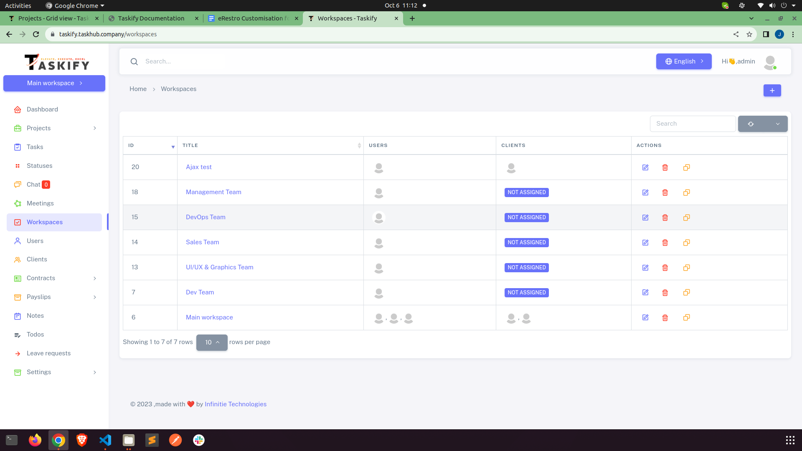
Task: Duplicate the Dev Team workspace
Action: tap(686, 292)
